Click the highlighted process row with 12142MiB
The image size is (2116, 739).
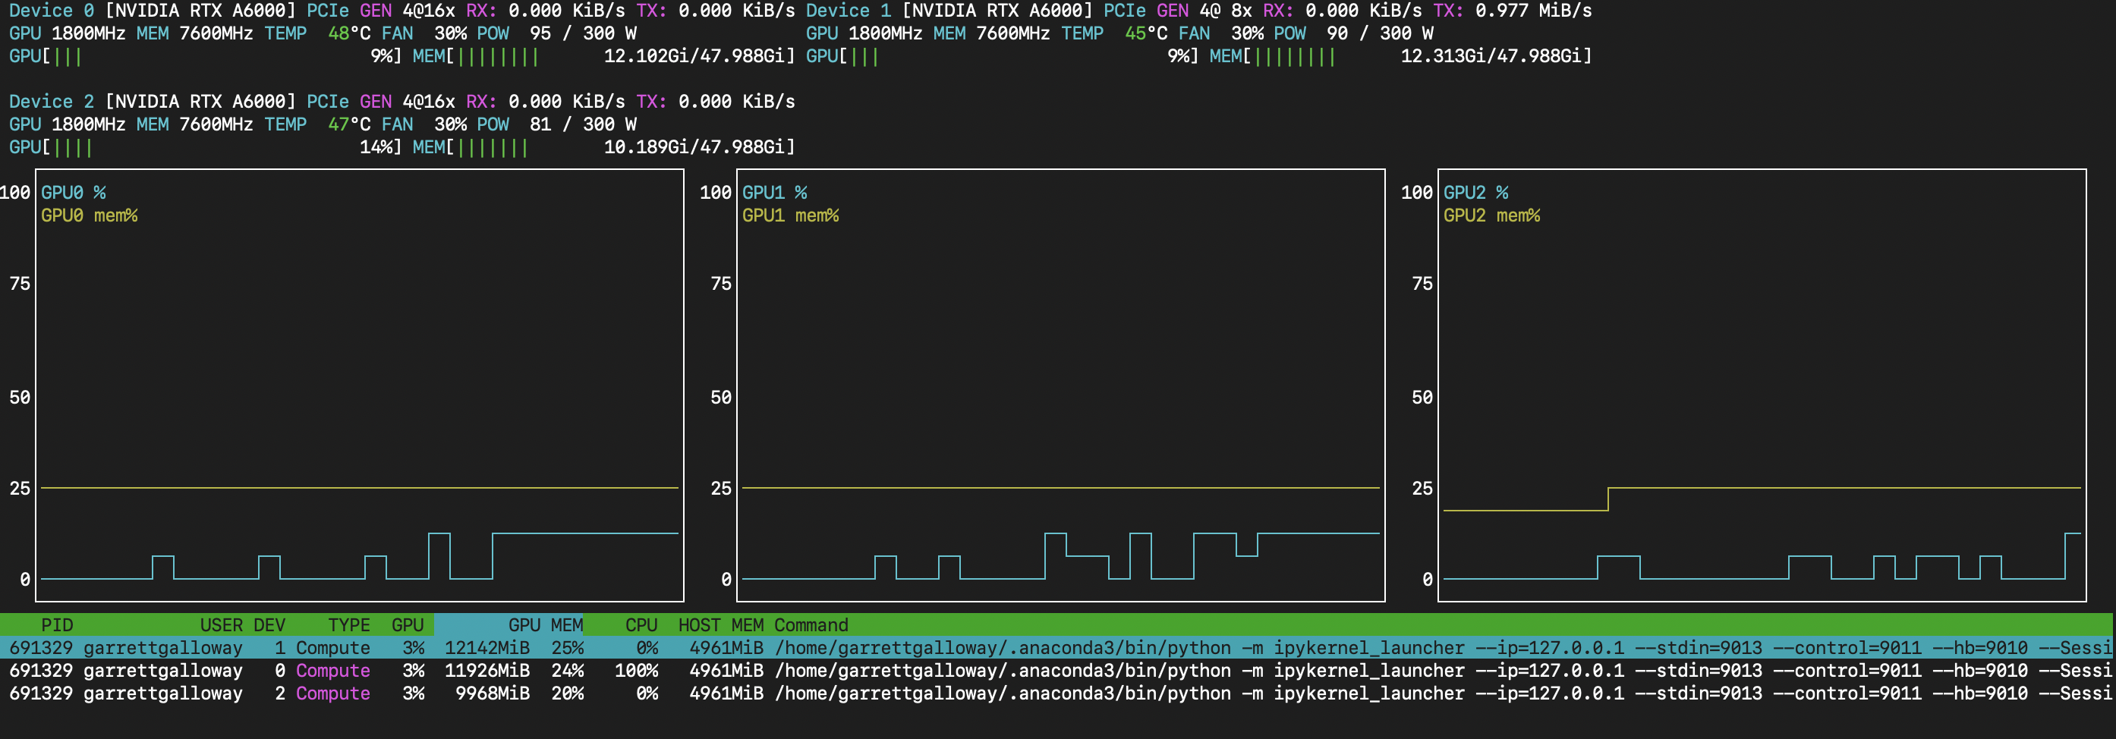coord(487,648)
